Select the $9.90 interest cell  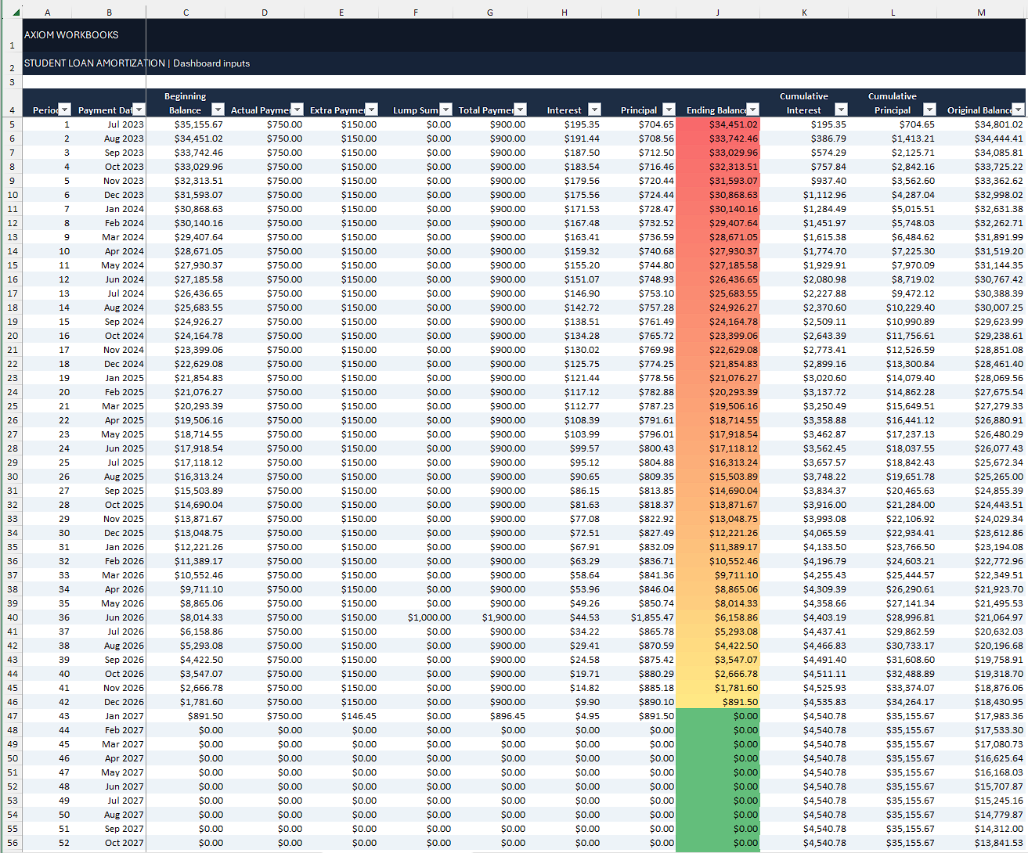pos(564,702)
